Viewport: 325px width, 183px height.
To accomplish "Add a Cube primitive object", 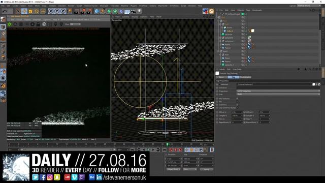I will [x=96, y=11].
